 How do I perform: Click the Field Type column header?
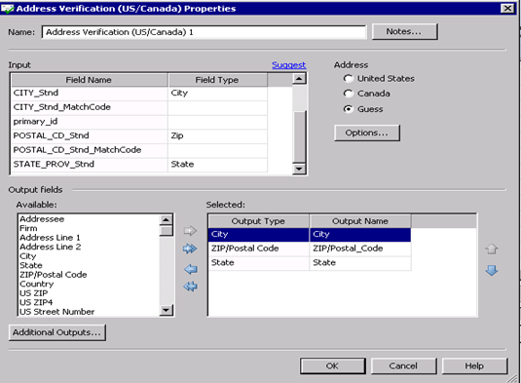(218, 80)
